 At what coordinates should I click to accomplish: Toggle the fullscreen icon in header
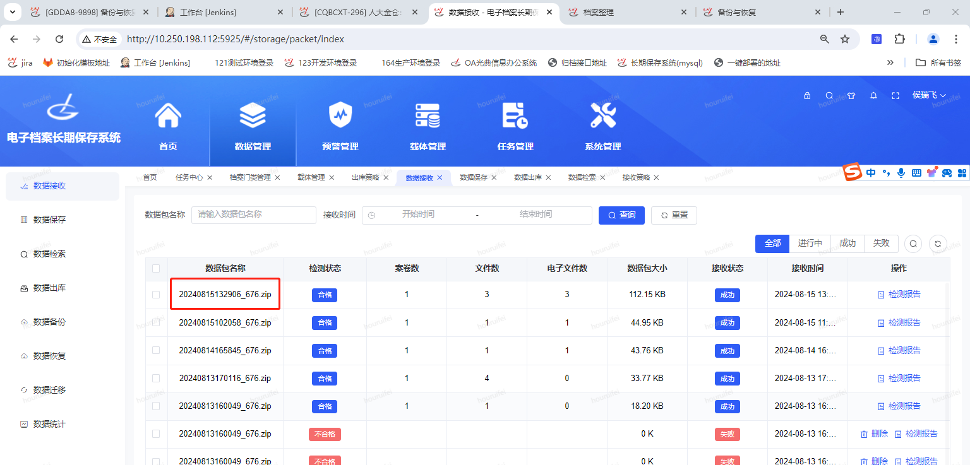pos(895,96)
